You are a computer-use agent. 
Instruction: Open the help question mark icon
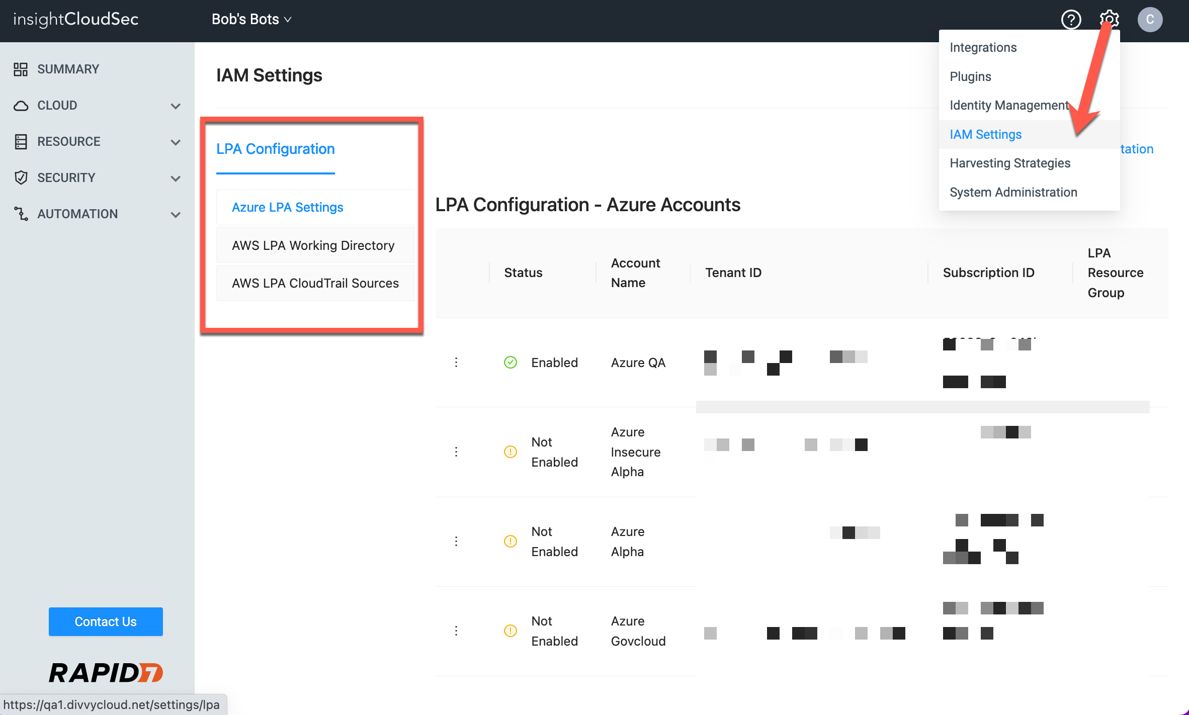point(1071,20)
